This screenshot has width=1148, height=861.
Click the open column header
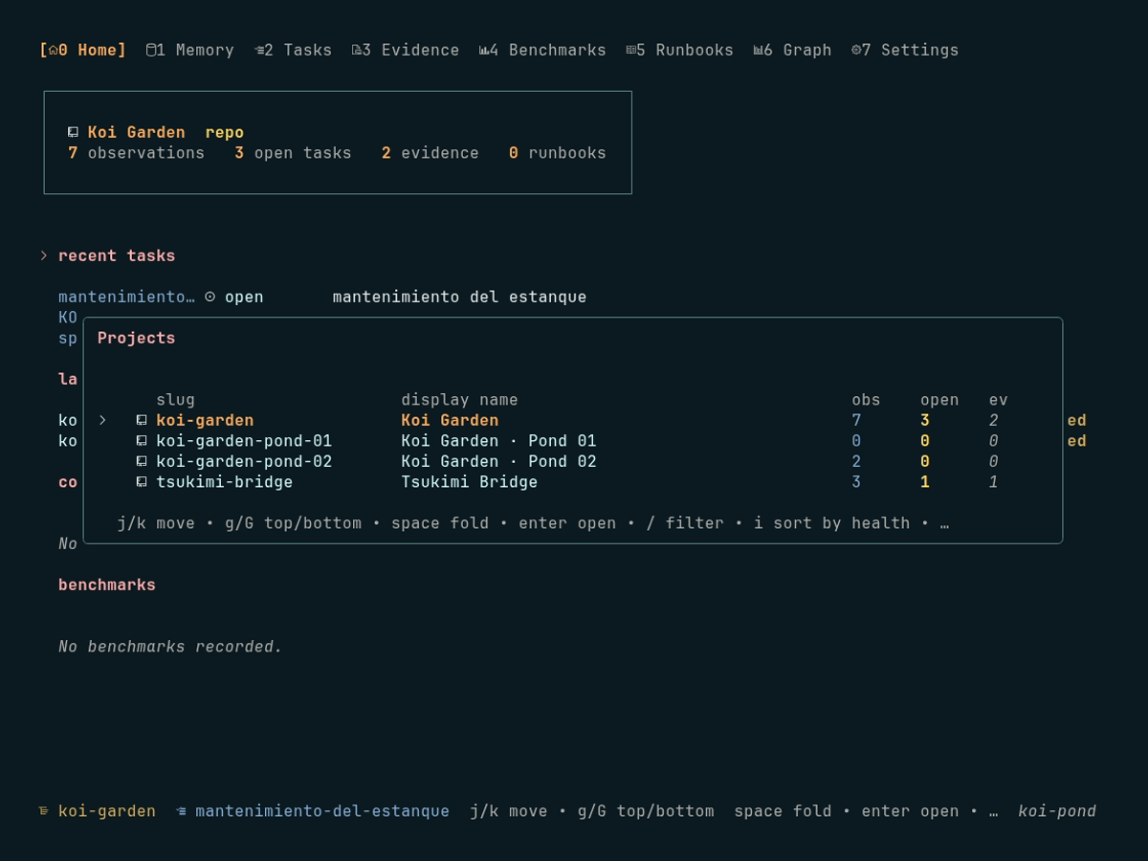click(939, 400)
